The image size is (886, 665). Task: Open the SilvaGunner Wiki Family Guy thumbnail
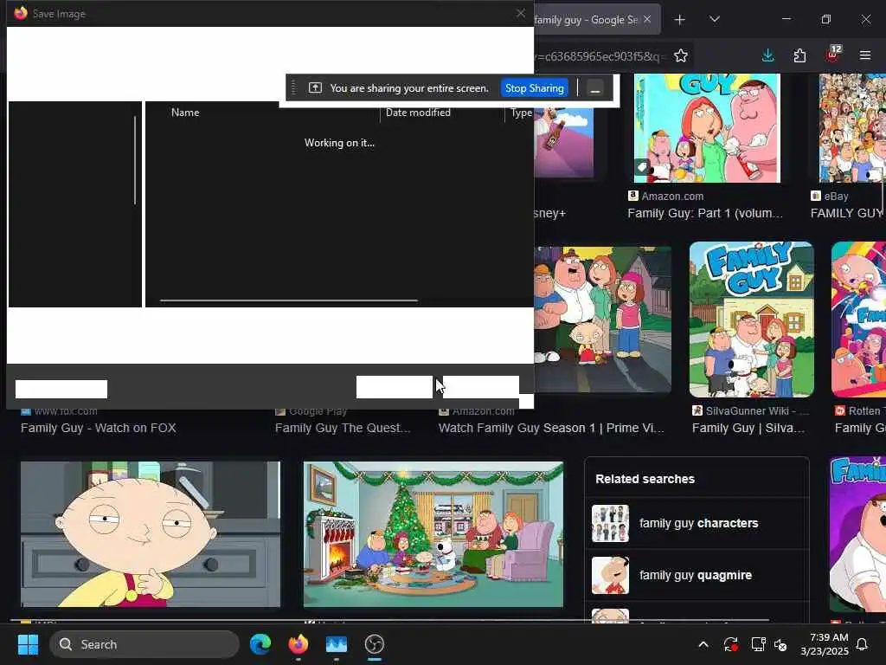pyautogui.click(x=752, y=320)
